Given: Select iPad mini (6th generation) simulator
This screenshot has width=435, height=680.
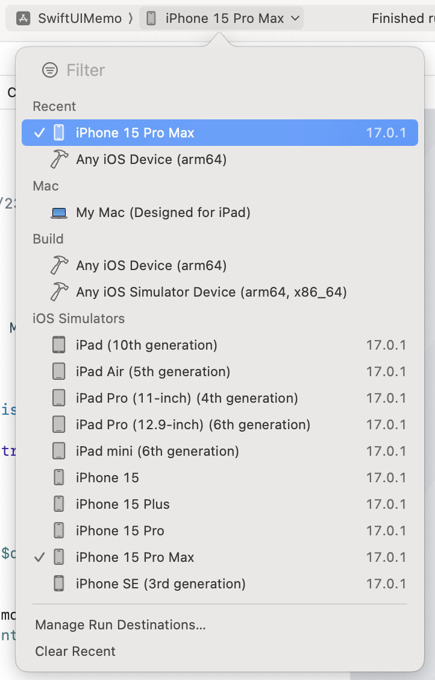Looking at the screenshot, I should click(x=220, y=451).
